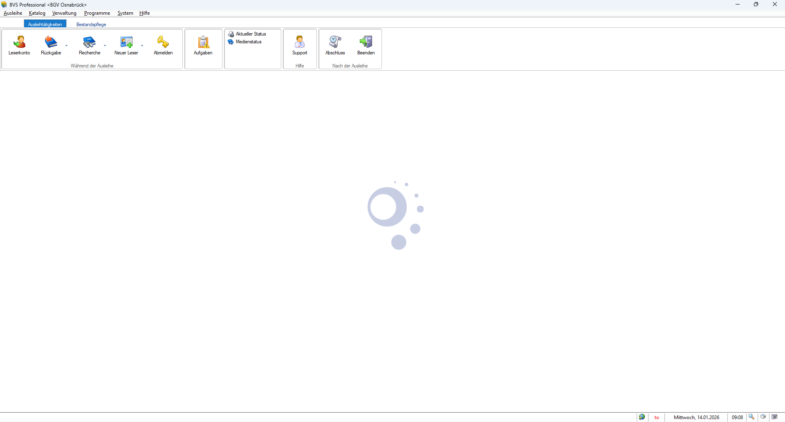Click the BVS Professional title bar icon
Screen dimensions: 785x422
click(x=4, y=4)
